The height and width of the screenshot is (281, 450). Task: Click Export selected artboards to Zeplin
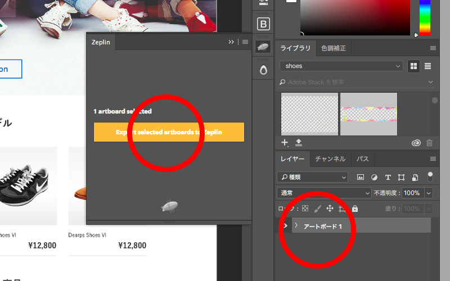coord(169,132)
